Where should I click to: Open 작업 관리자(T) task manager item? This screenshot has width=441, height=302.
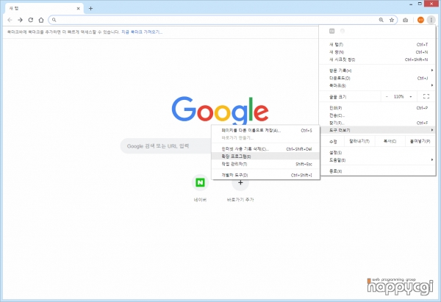click(x=265, y=164)
